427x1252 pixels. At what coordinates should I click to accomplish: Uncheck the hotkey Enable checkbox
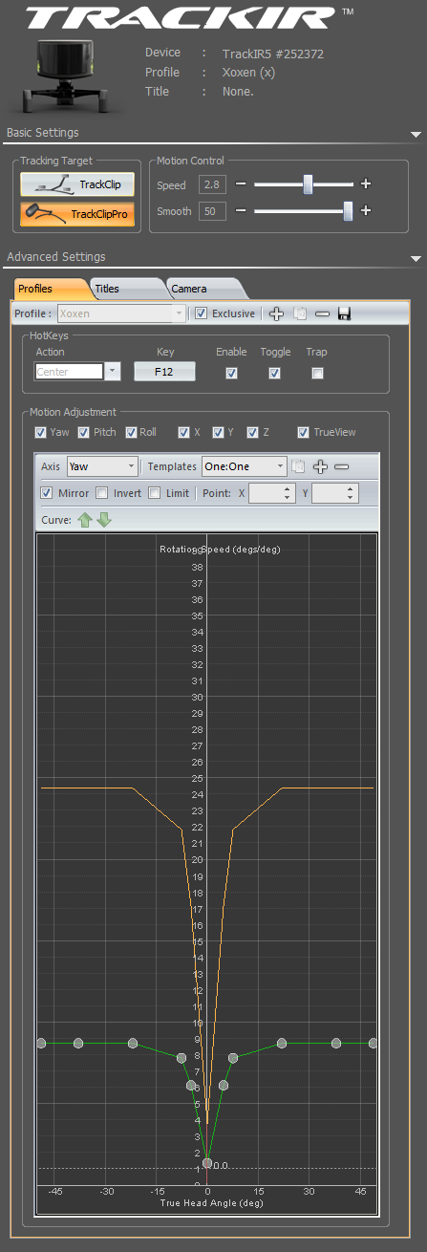pyautogui.click(x=231, y=373)
